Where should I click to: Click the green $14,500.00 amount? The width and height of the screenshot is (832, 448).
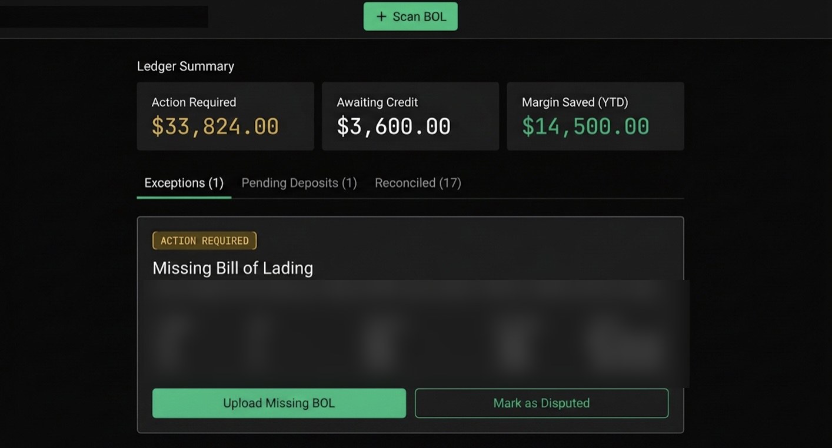point(585,126)
